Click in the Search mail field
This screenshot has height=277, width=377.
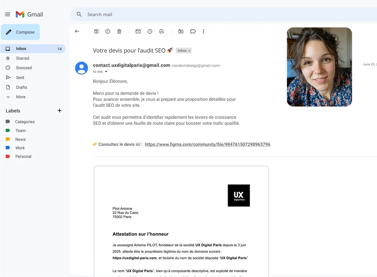211,14
